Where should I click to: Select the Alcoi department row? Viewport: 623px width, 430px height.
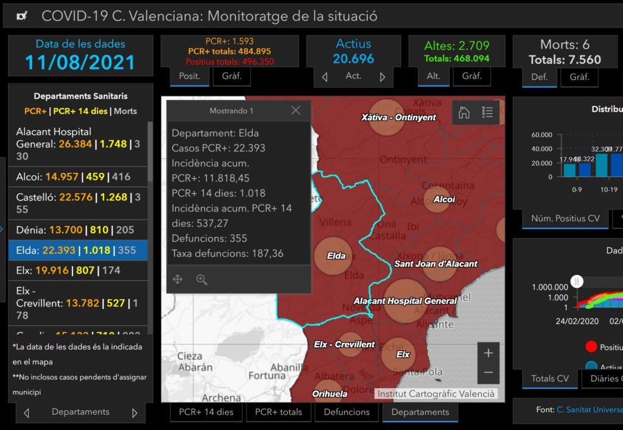78,177
